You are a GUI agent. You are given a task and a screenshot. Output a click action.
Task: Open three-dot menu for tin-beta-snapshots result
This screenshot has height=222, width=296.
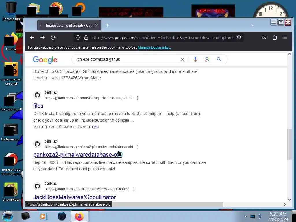click(x=137, y=98)
